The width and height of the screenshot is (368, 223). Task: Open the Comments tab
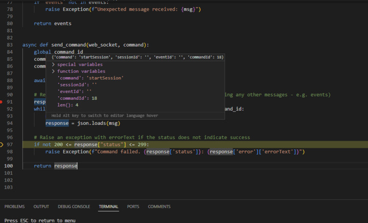[x=159, y=207]
